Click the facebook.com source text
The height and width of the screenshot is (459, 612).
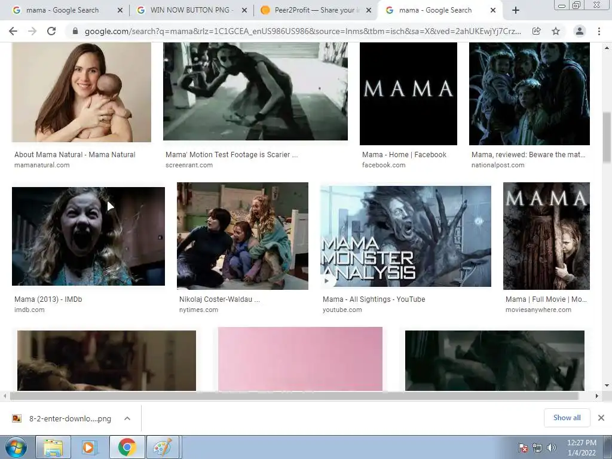(x=384, y=165)
